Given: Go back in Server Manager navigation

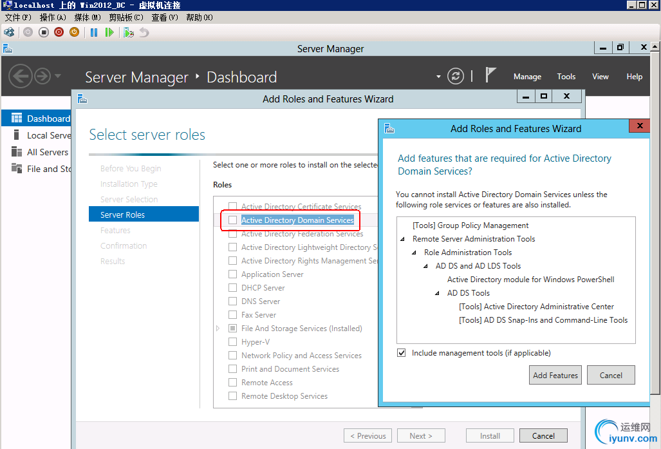Looking at the screenshot, I should pos(20,77).
